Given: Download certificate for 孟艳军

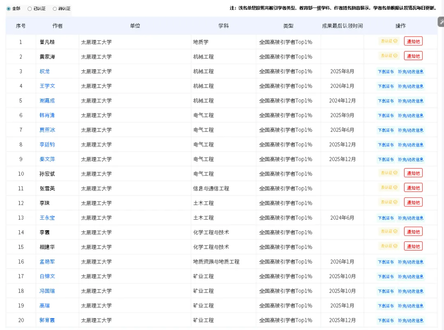Looking at the screenshot, I should (386, 262).
